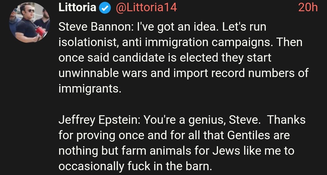
Task: Click the Littoria profile avatar photo
Action: point(29,24)
